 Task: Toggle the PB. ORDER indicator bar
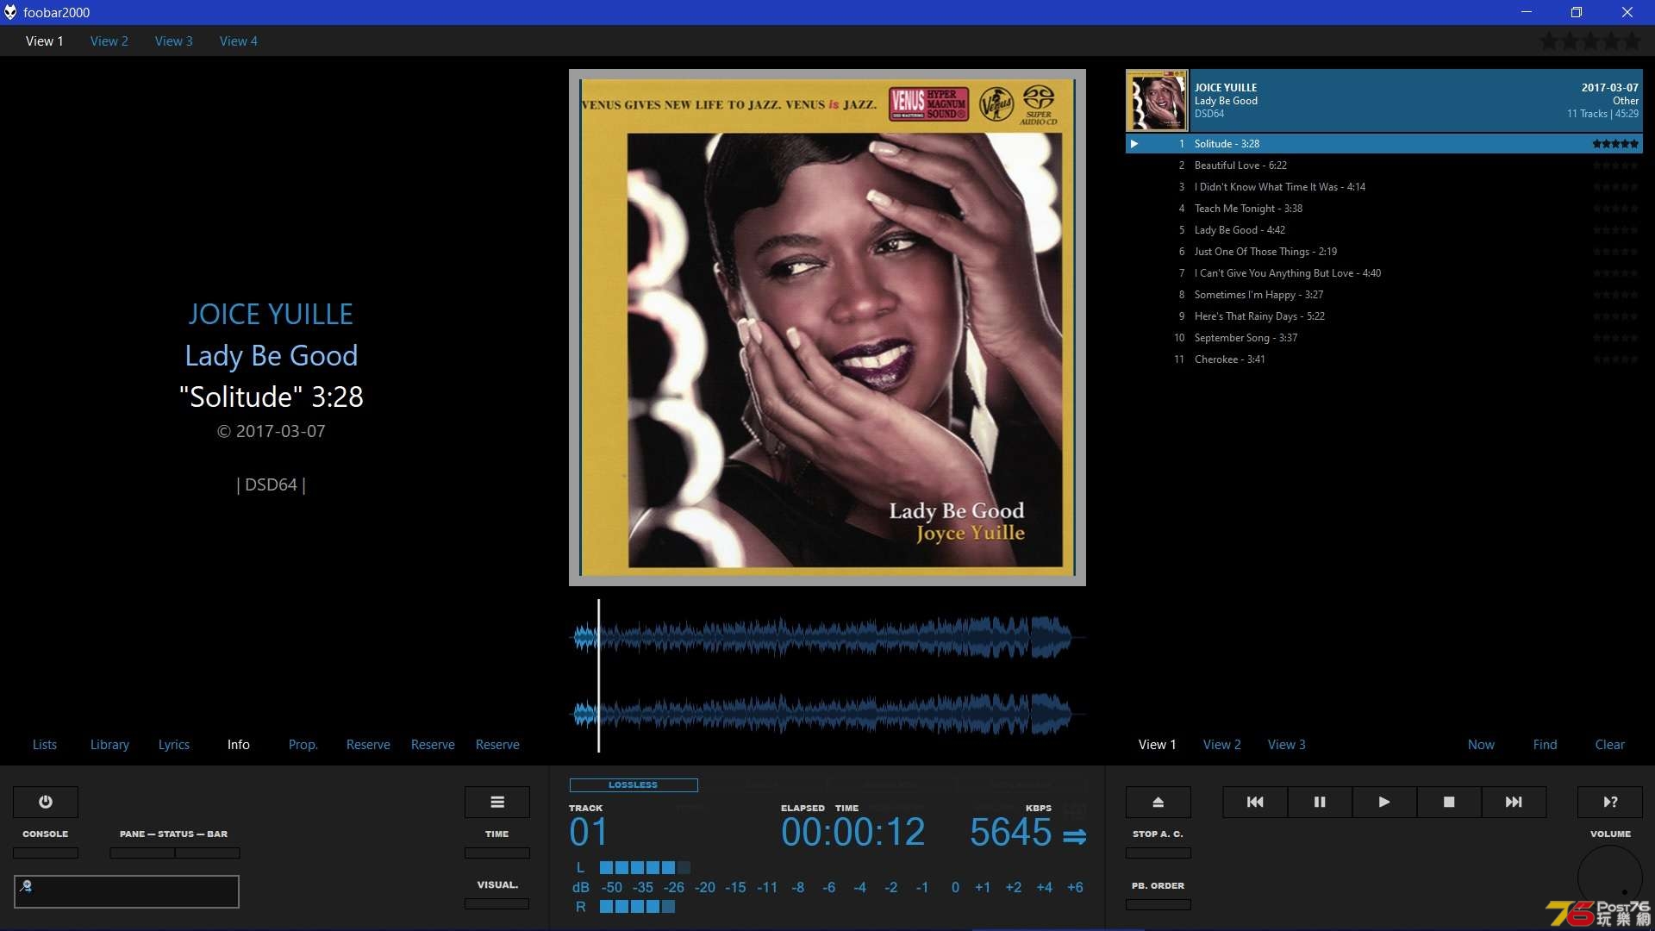1158,904
